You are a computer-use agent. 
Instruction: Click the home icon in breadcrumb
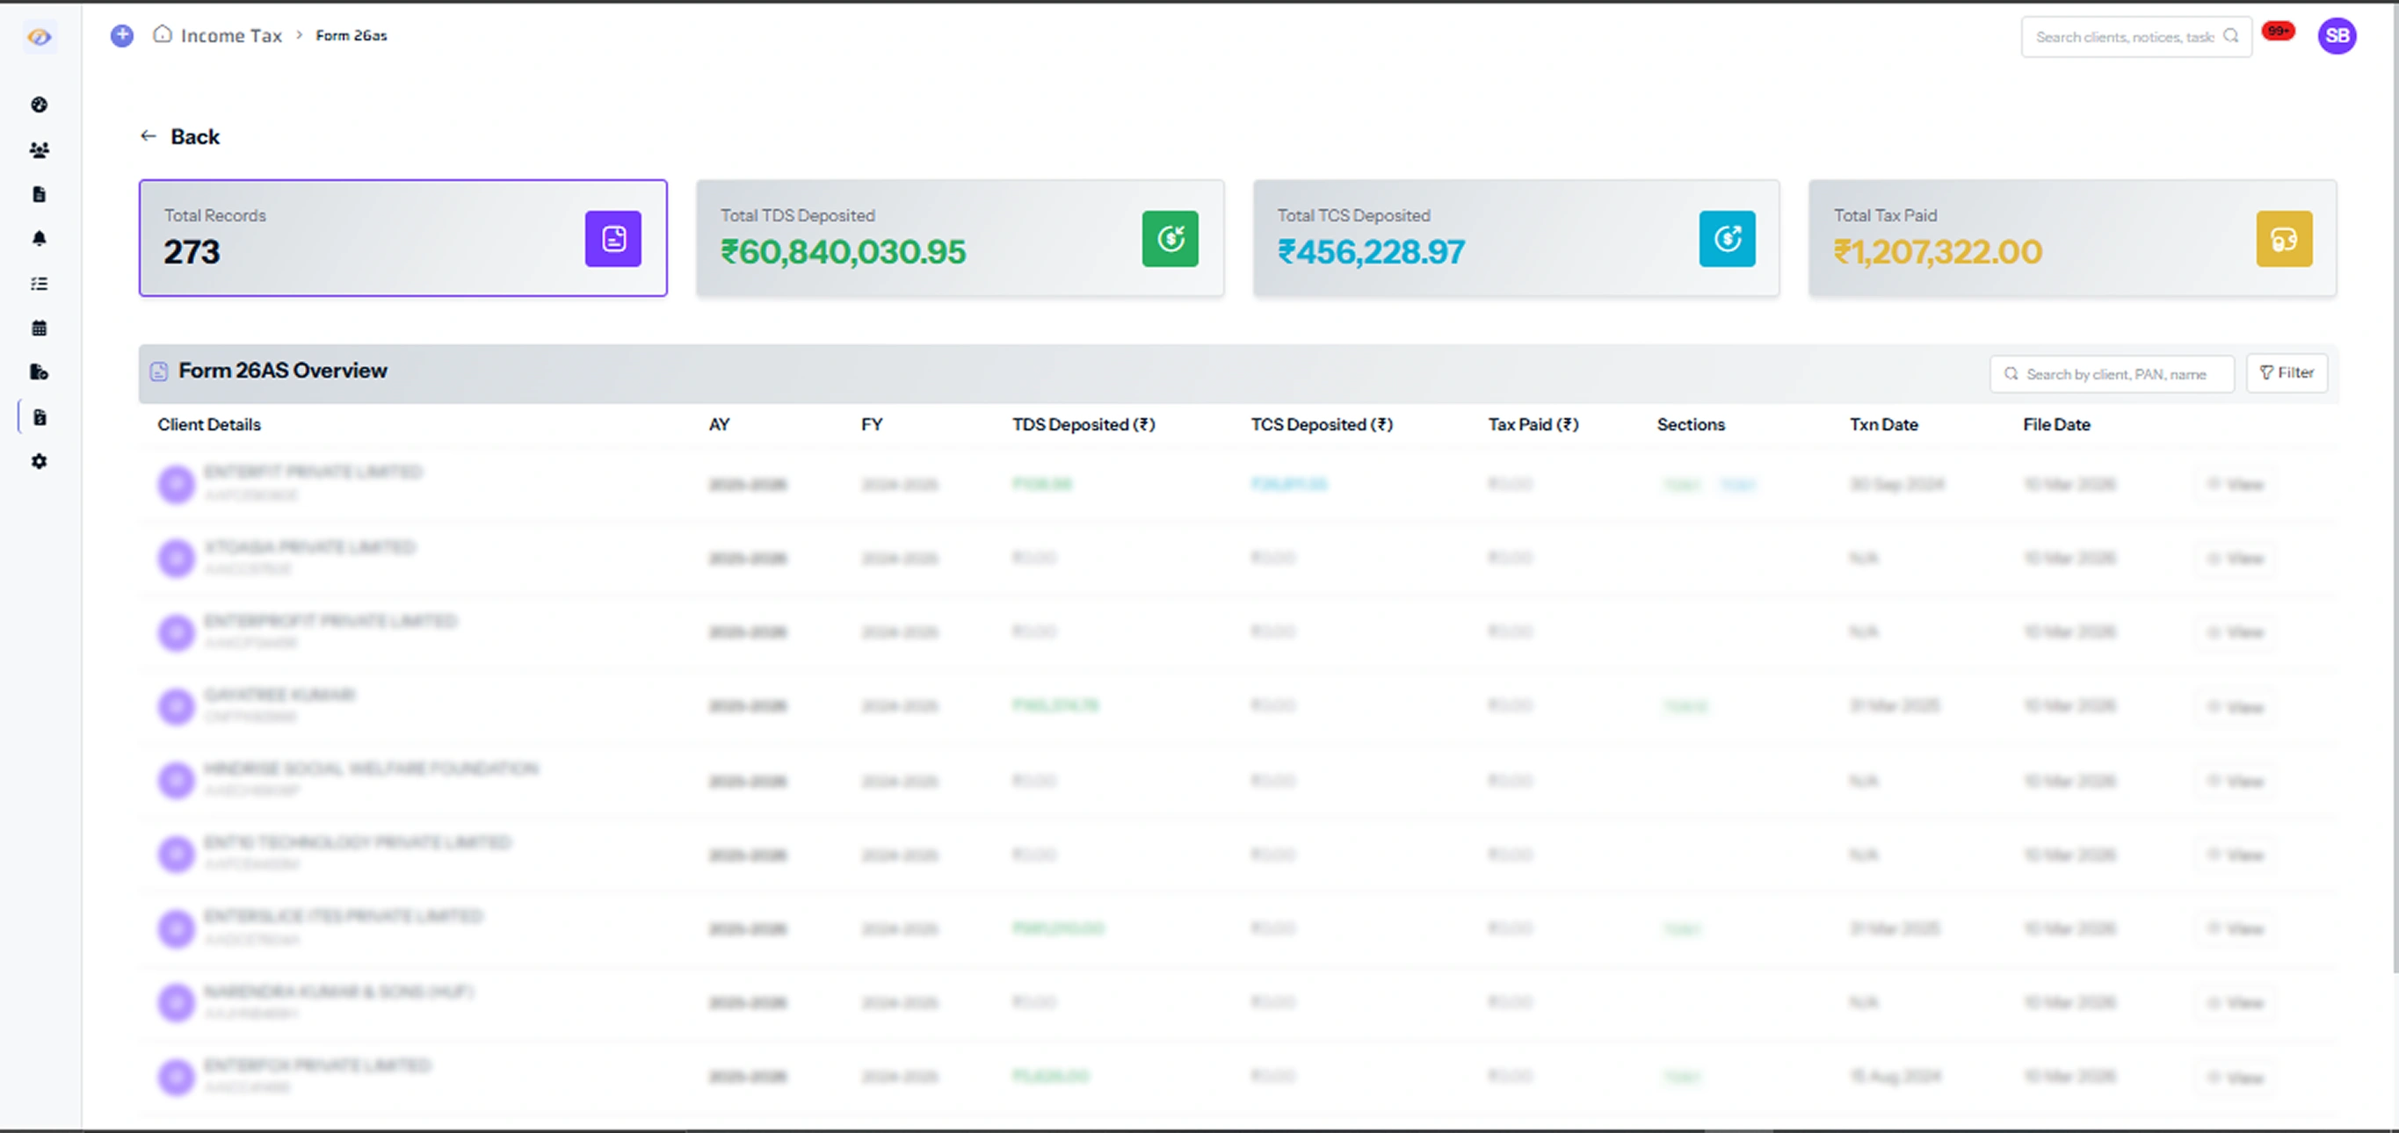tap(163, 34)
